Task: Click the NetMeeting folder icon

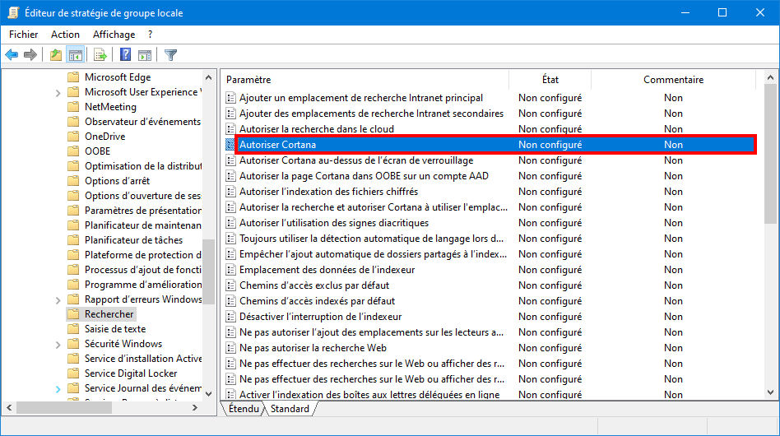Action: [73, 107]
